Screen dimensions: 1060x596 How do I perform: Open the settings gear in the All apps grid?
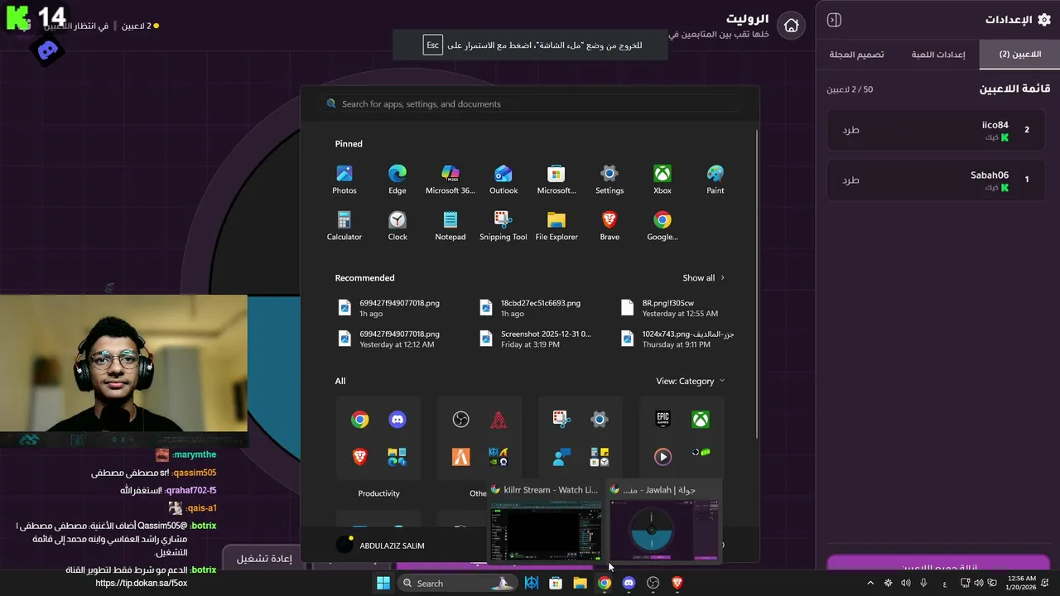click(x=600, y=420)
